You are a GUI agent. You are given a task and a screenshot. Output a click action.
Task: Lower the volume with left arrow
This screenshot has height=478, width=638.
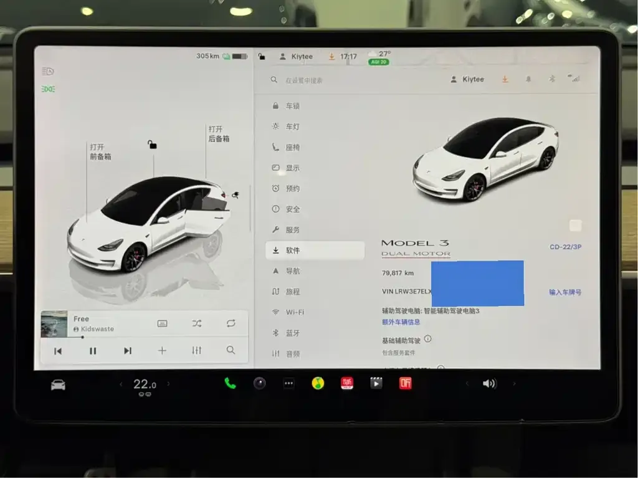[x=467, y=383]
